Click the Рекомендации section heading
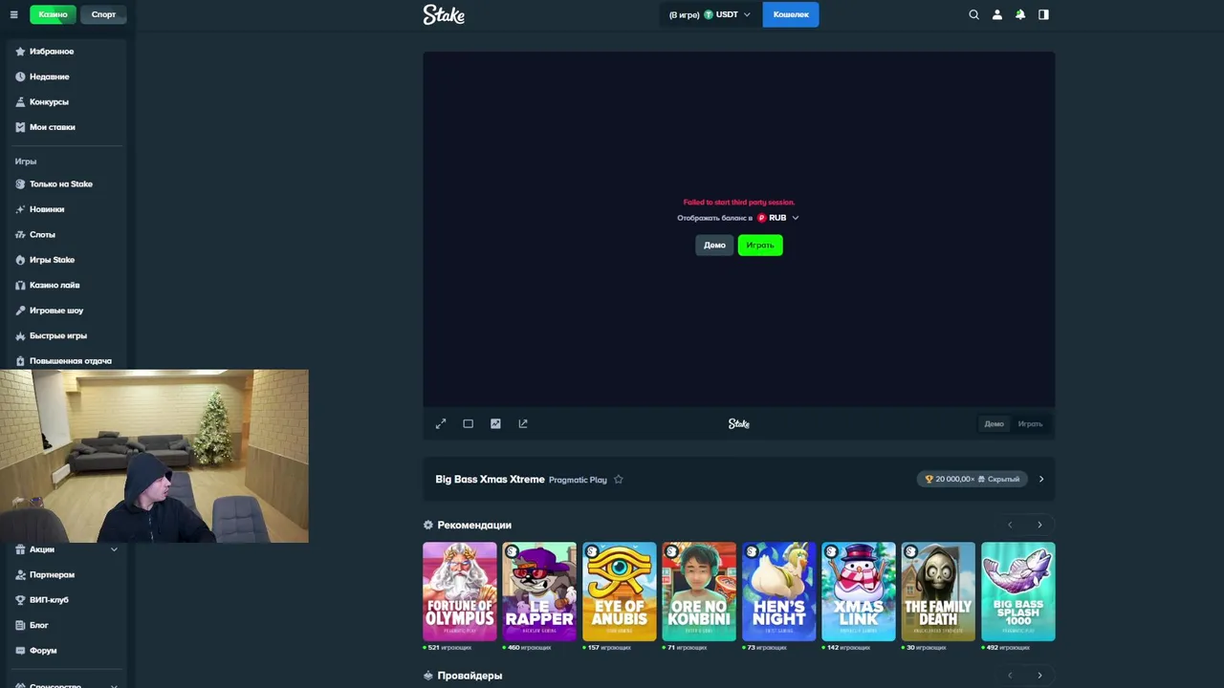This screenshot has width=1224, height=688. tap(474, 526)
